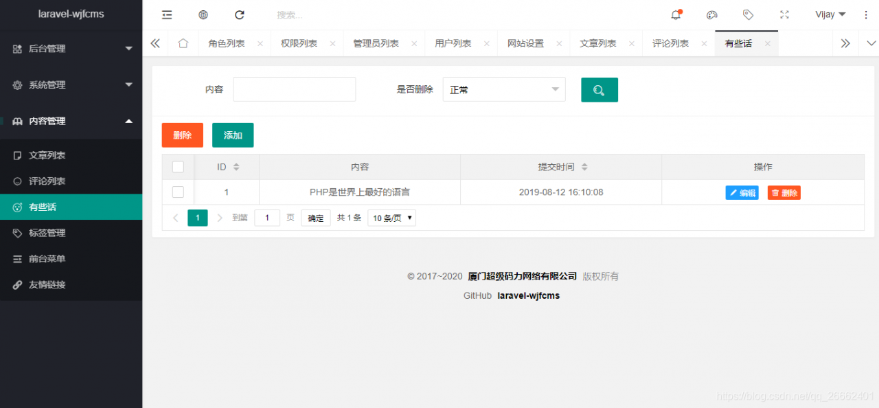Open the laravel-wjfcms GitHub link

coord(529,295)
